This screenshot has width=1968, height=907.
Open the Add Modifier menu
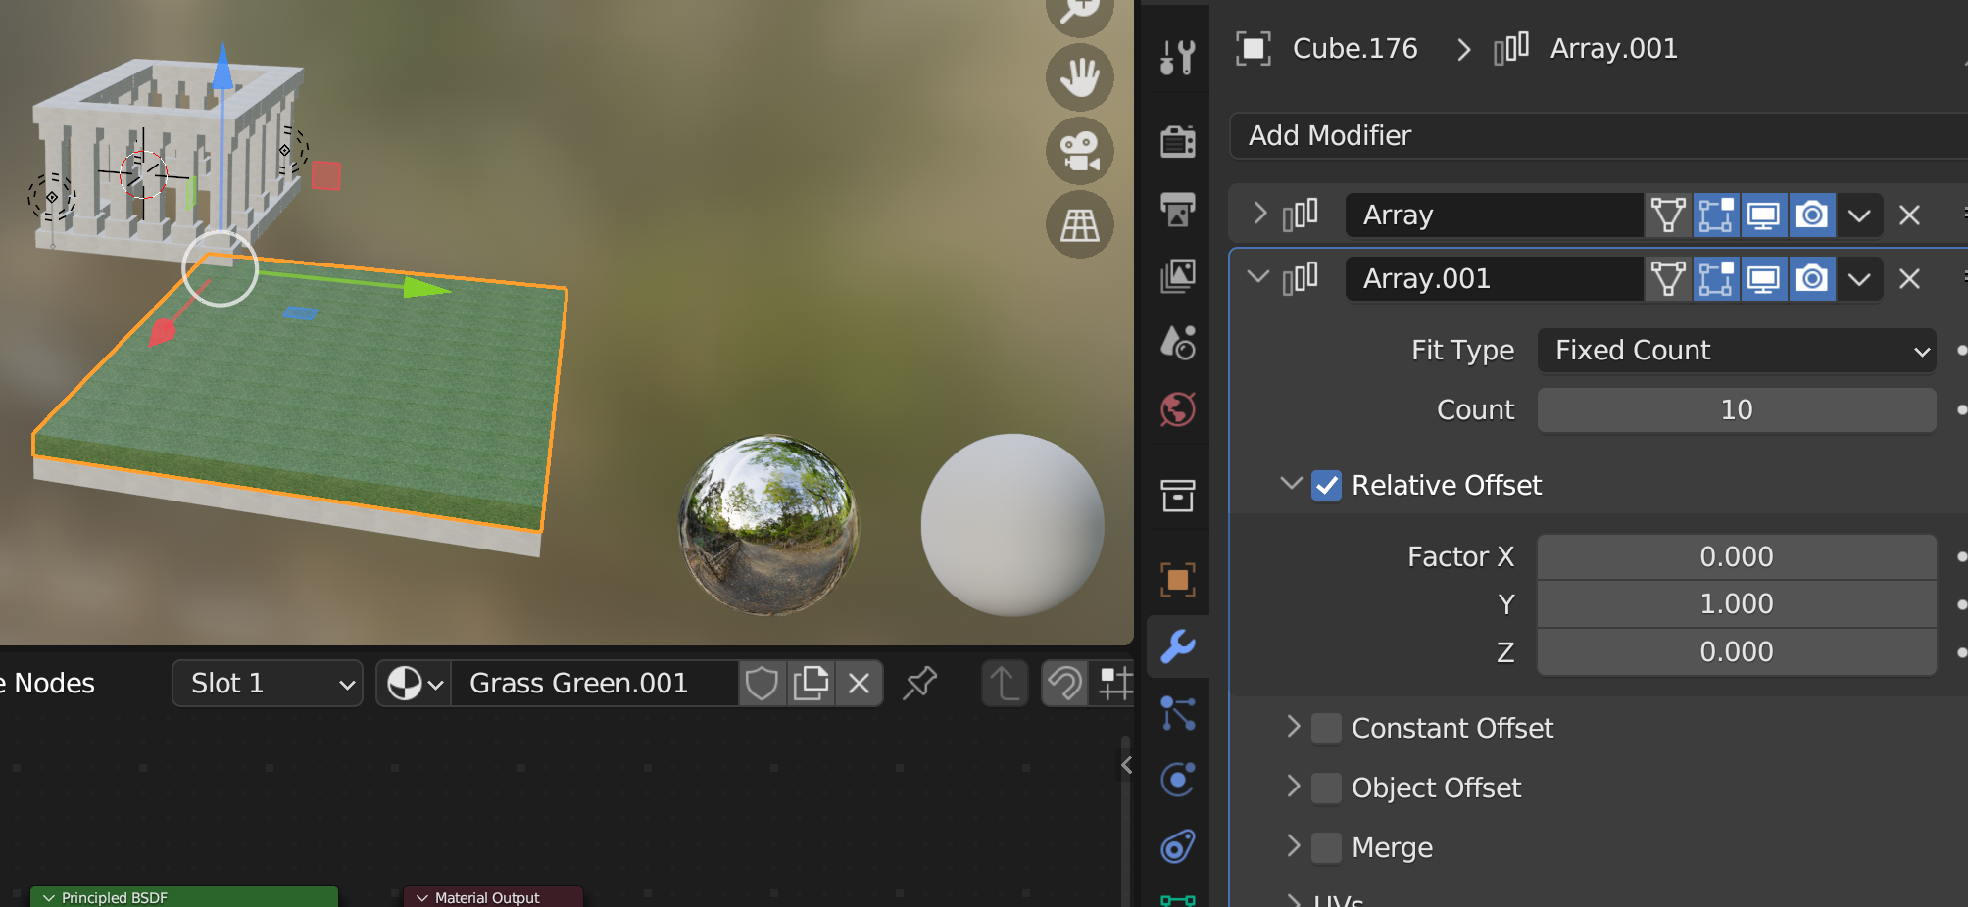point(1599,135)
